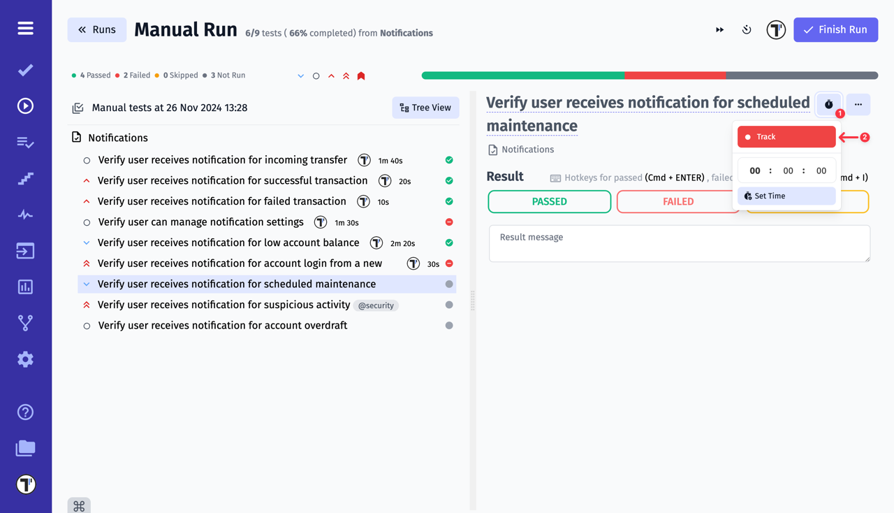894x513 pixels.
Task: Open the Help question-mark icon
Action: pos(25,412)
